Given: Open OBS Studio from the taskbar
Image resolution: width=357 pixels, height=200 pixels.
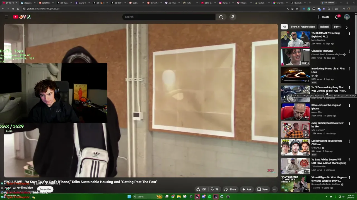Looking at the screenshot, I should point(228,197).
